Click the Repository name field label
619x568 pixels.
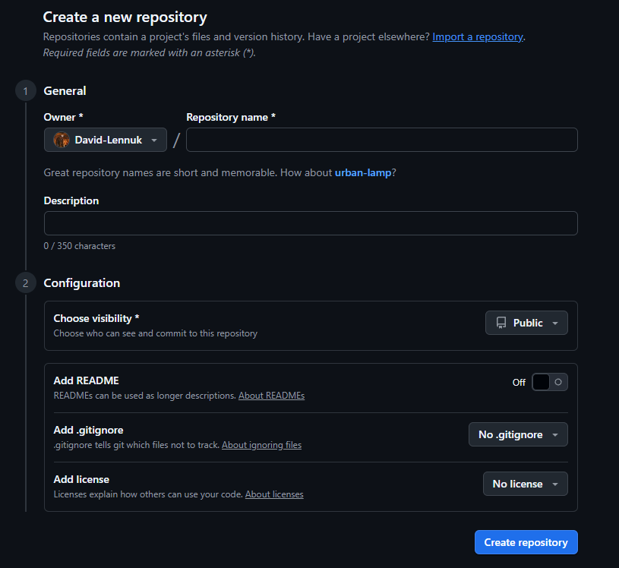click(x=231, y=117)
